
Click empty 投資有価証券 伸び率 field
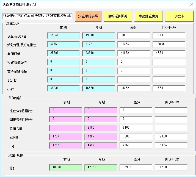tap(169, 62)
